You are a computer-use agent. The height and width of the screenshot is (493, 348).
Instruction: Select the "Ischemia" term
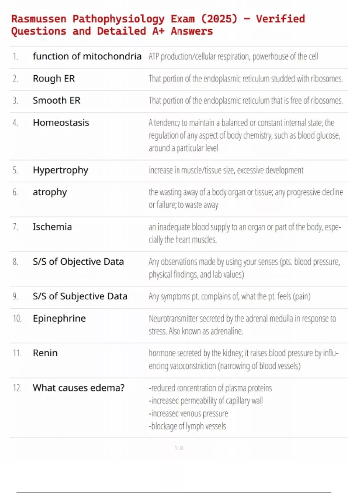coord(52,227)
